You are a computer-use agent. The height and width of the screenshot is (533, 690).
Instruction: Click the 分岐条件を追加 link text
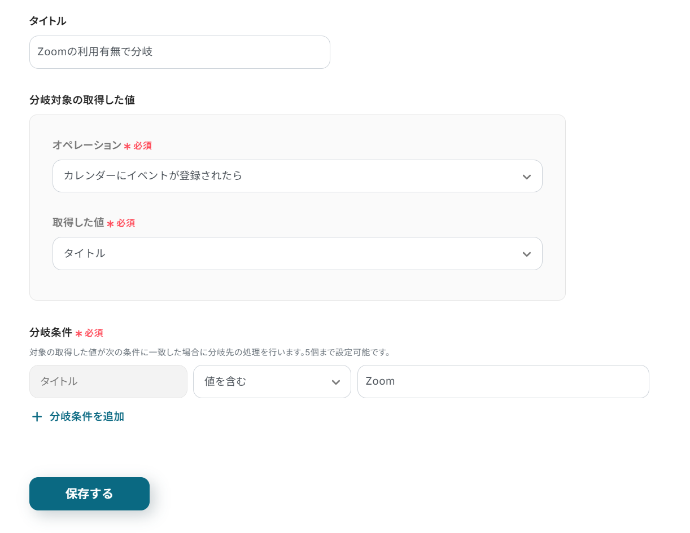(87, 417)
